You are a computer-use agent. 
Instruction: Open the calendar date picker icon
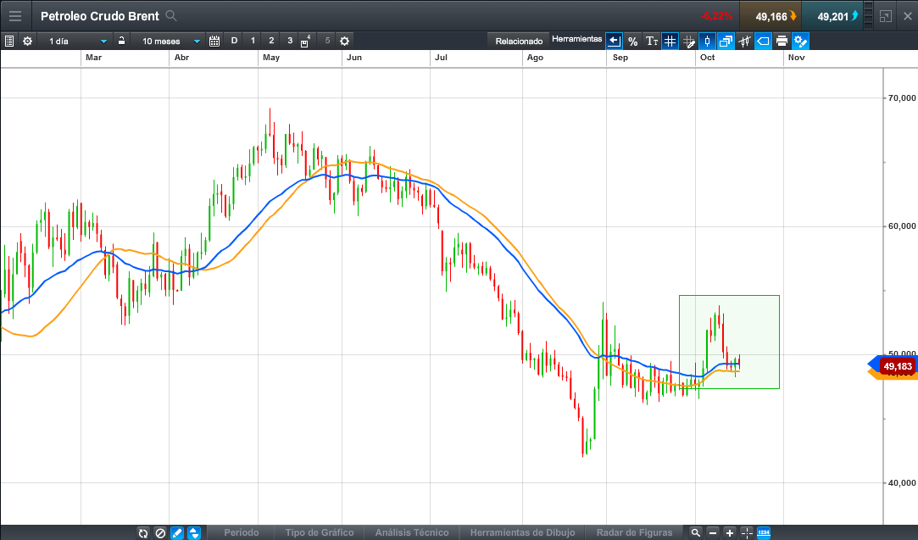pyautogui.click(x=214, y=41)
